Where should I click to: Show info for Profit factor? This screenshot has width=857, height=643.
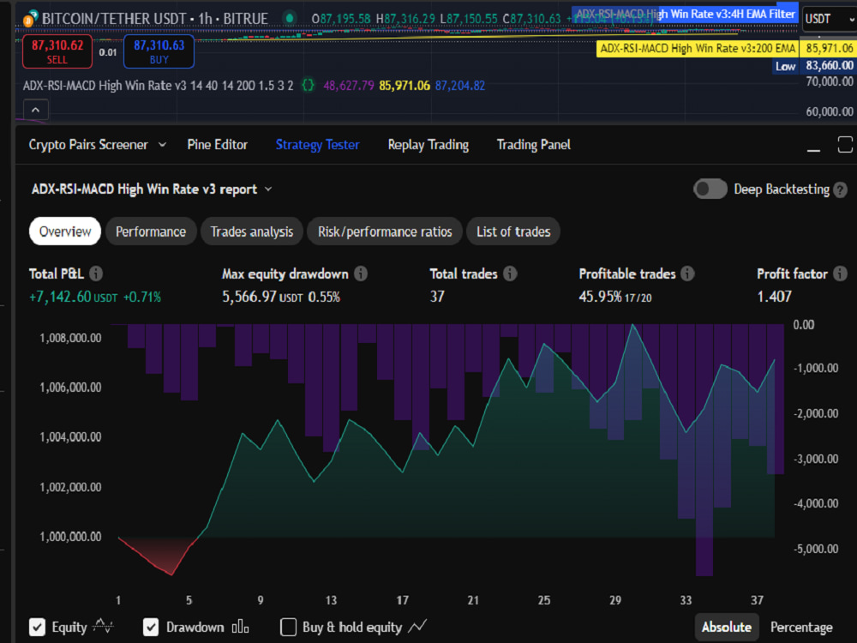[x=840, y=273]
